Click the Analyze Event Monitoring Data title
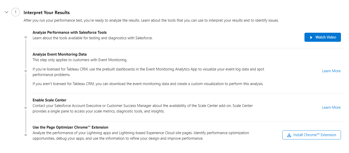Viewport: 349px width, 153px height. pos(60,54)
